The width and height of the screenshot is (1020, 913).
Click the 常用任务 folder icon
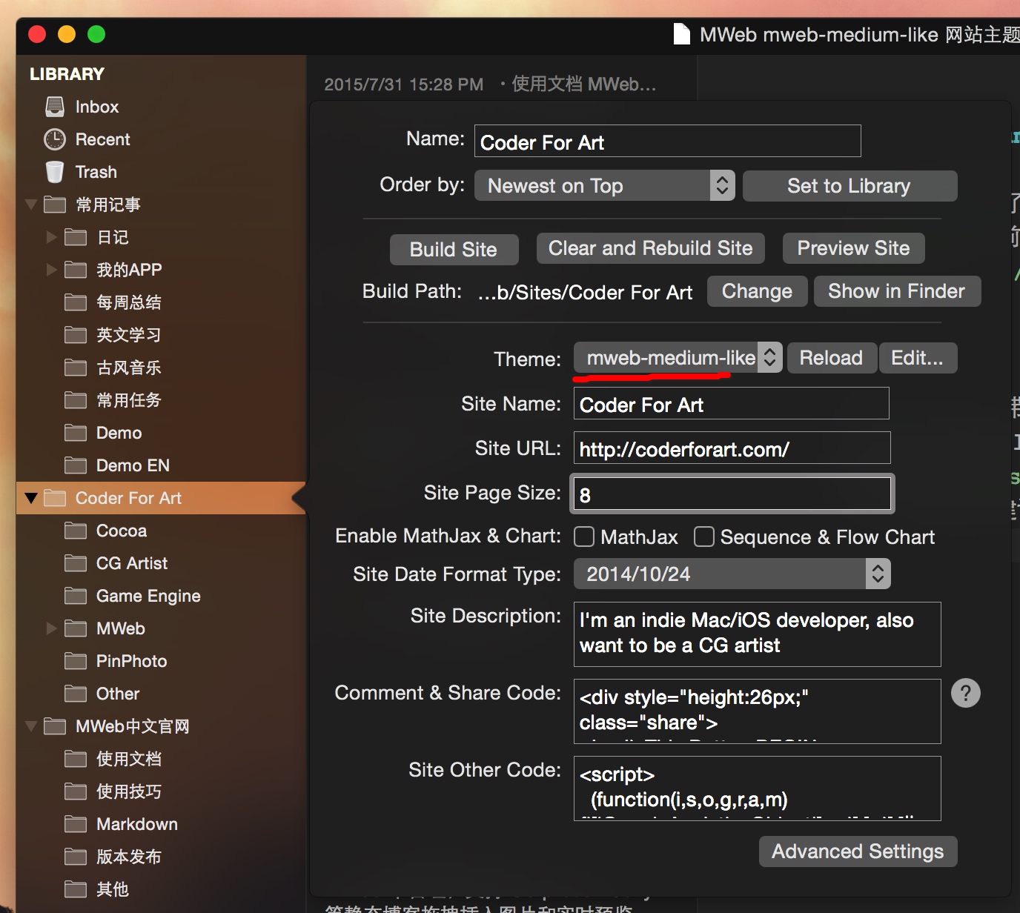(76, 400)
